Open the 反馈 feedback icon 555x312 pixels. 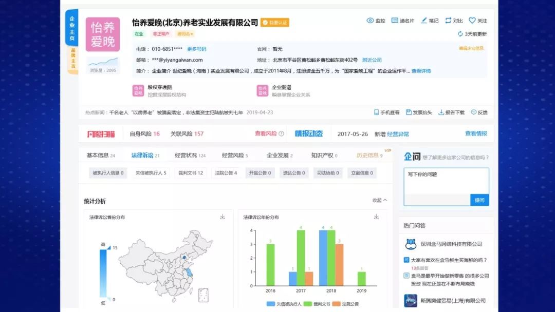[478, 112]
